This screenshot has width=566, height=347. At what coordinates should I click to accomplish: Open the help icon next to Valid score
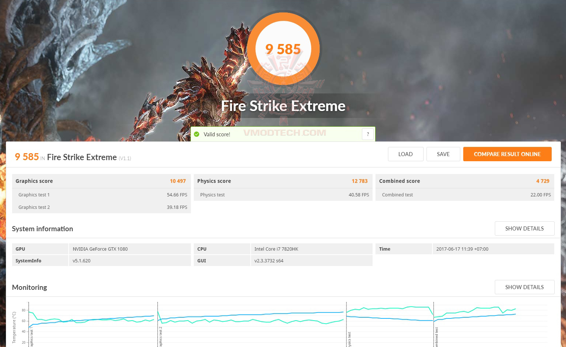pyautogui.click(x=367, y=134)
